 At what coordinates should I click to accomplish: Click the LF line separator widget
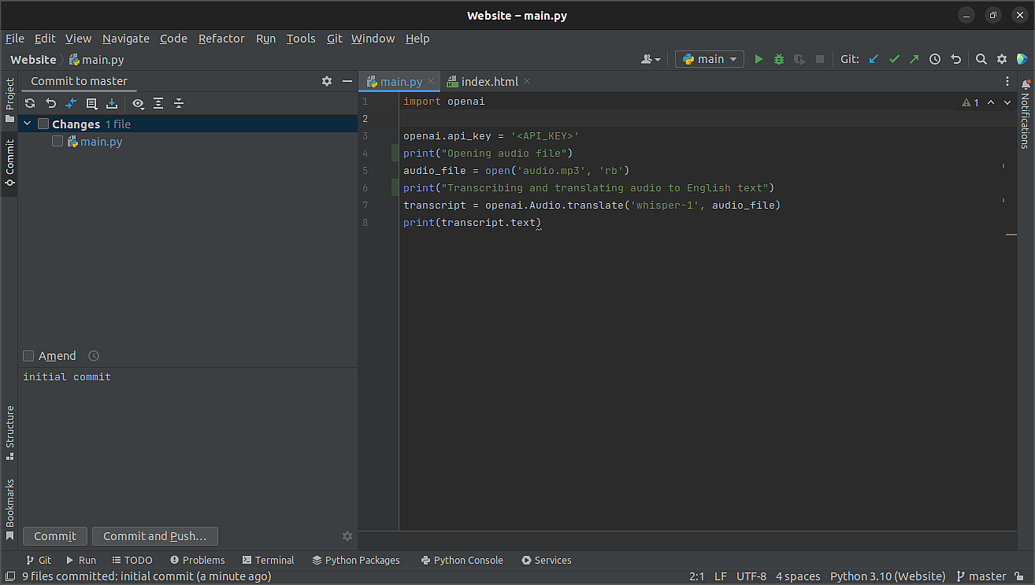[x=721, y=576]
